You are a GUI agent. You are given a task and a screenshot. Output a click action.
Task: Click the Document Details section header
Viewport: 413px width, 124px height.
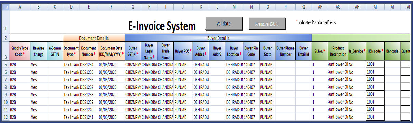pos(94,38)
